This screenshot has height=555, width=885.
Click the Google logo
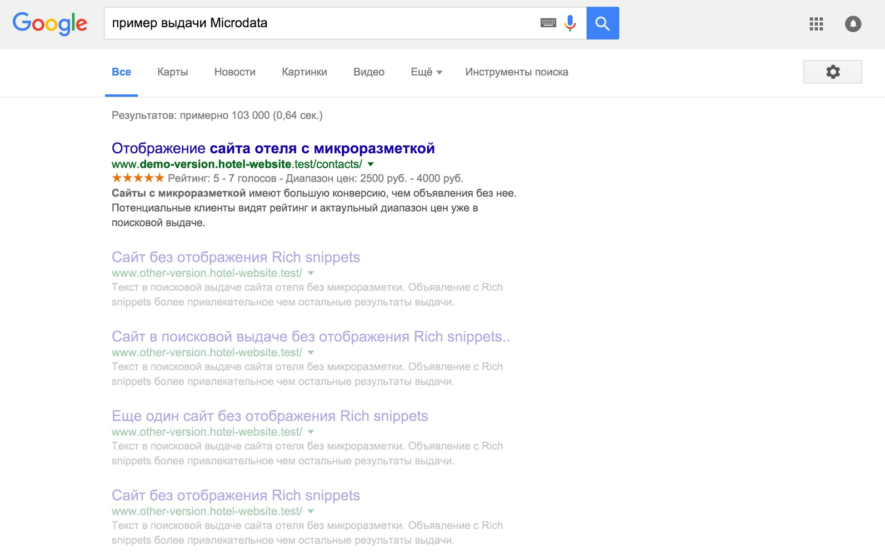(x=50, y=23)
